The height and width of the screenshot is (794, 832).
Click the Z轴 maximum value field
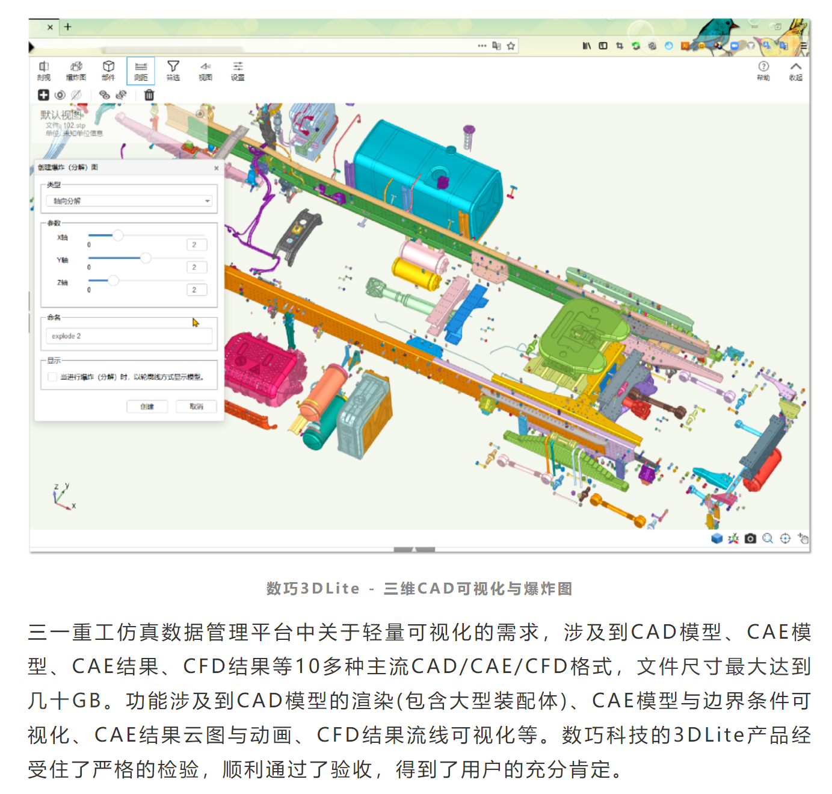pyautogui.click(x=196, y=290)
